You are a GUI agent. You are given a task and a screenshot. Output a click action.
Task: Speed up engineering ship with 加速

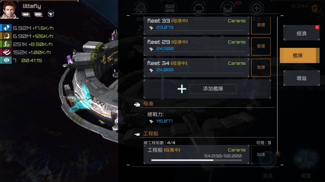[x=261, y=154]
